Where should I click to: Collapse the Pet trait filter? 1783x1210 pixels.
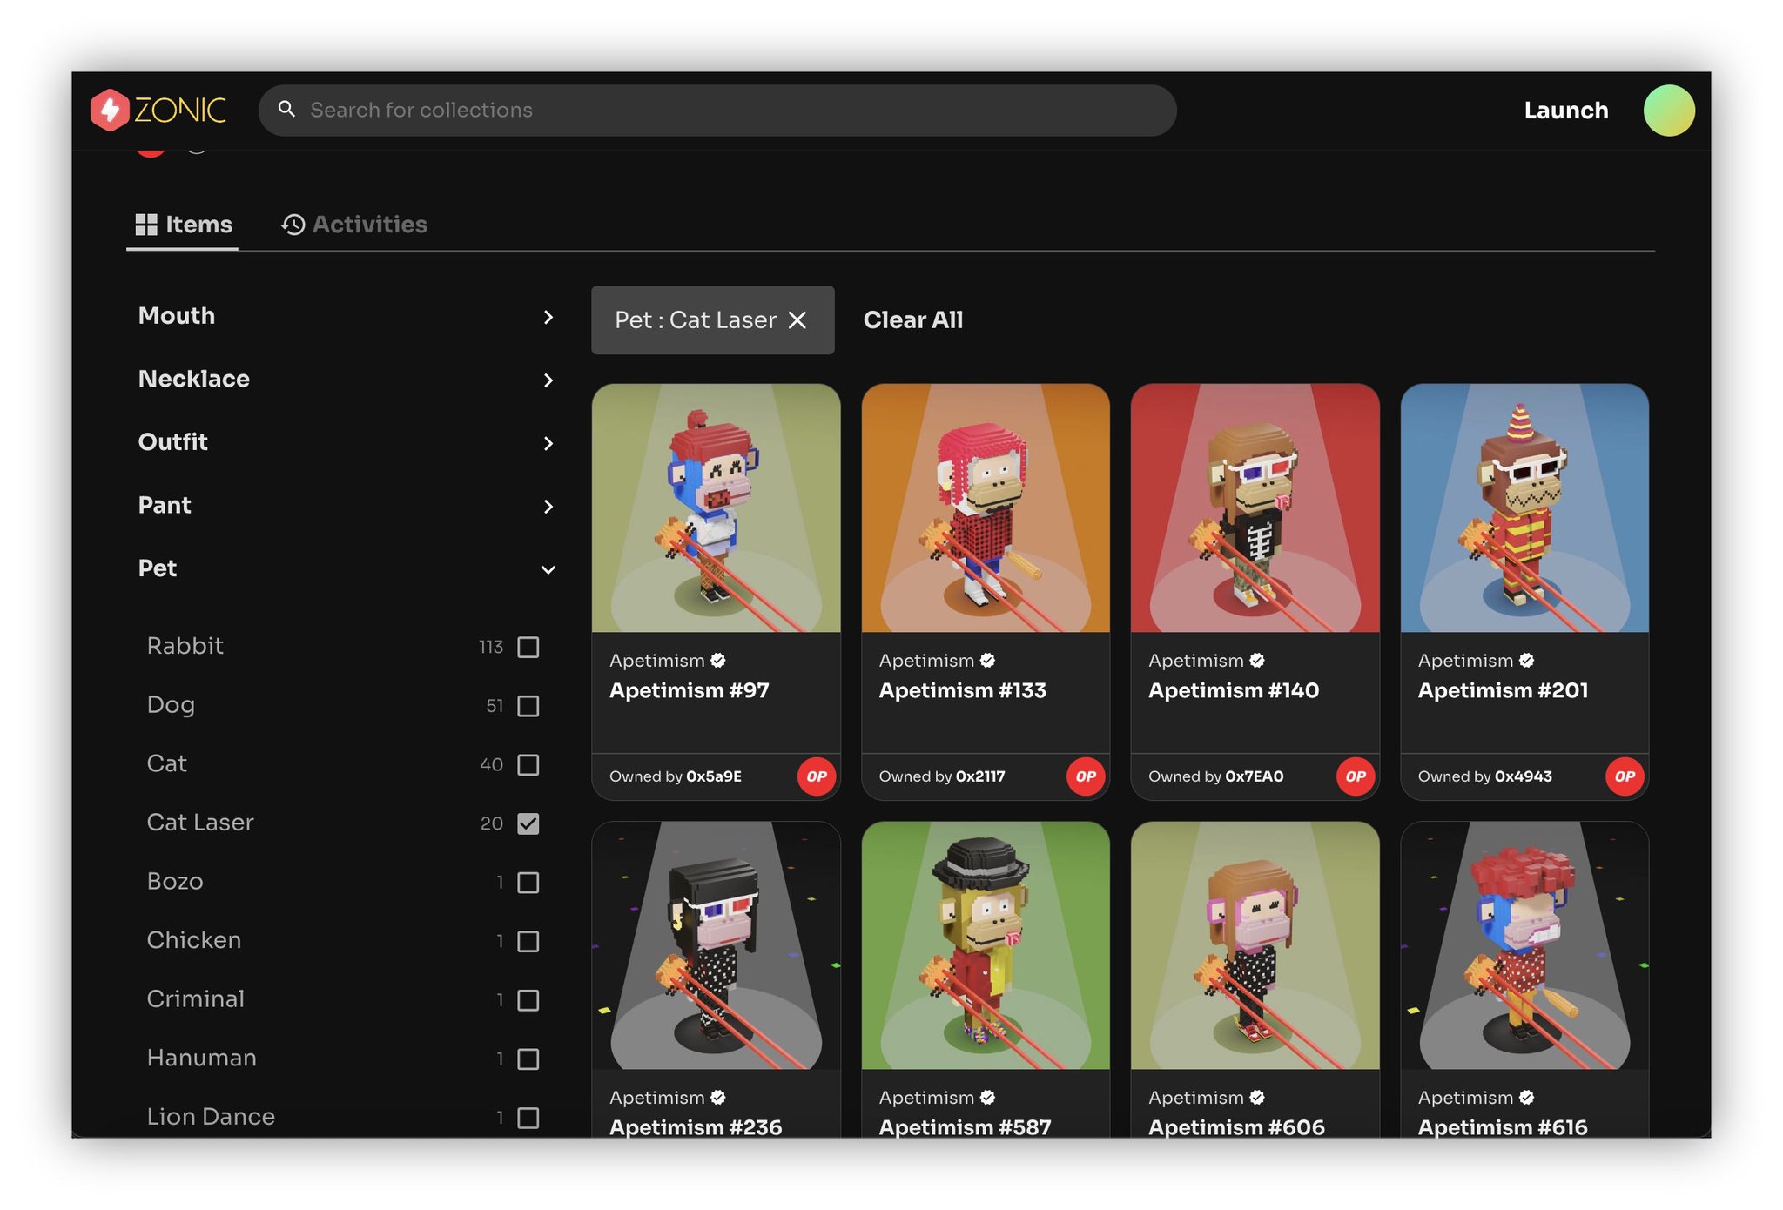tap(548, 569)
